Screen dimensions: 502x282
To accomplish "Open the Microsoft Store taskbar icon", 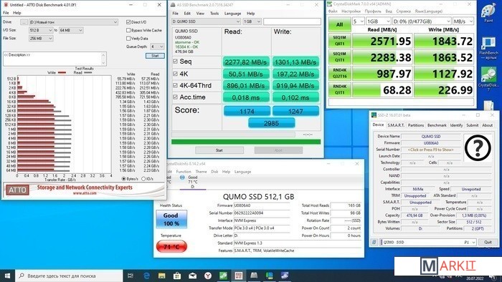I will coord(177,276).
